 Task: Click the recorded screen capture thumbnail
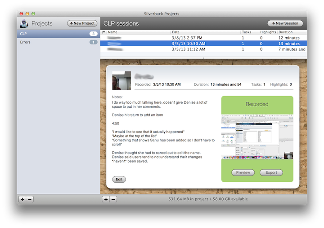coord(257,137)
